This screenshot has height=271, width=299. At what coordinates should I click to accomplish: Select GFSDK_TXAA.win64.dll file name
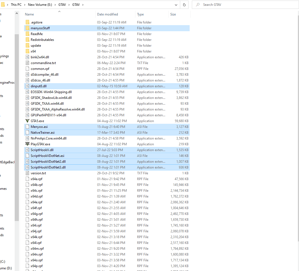pos(47,104)
